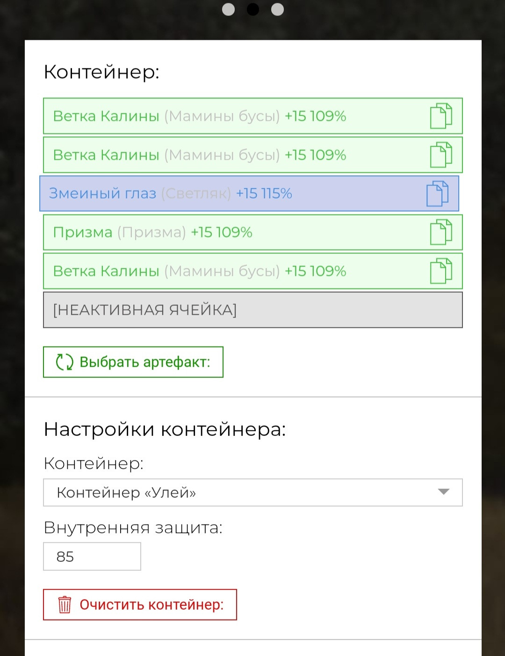The image size is (505, 656).
Task: Click the Выбрать артефакт button
Action: point(133,362)
